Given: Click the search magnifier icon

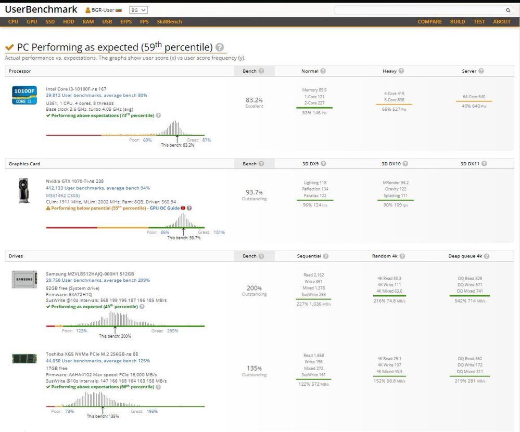Looking at the screenshot, I should pos(508,10).
